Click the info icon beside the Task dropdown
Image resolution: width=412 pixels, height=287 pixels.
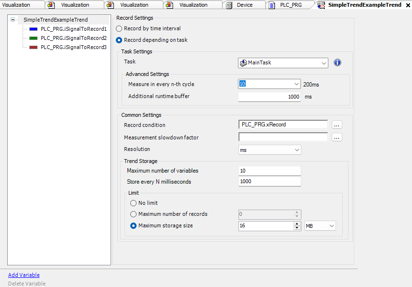click(x=337, y=62)
